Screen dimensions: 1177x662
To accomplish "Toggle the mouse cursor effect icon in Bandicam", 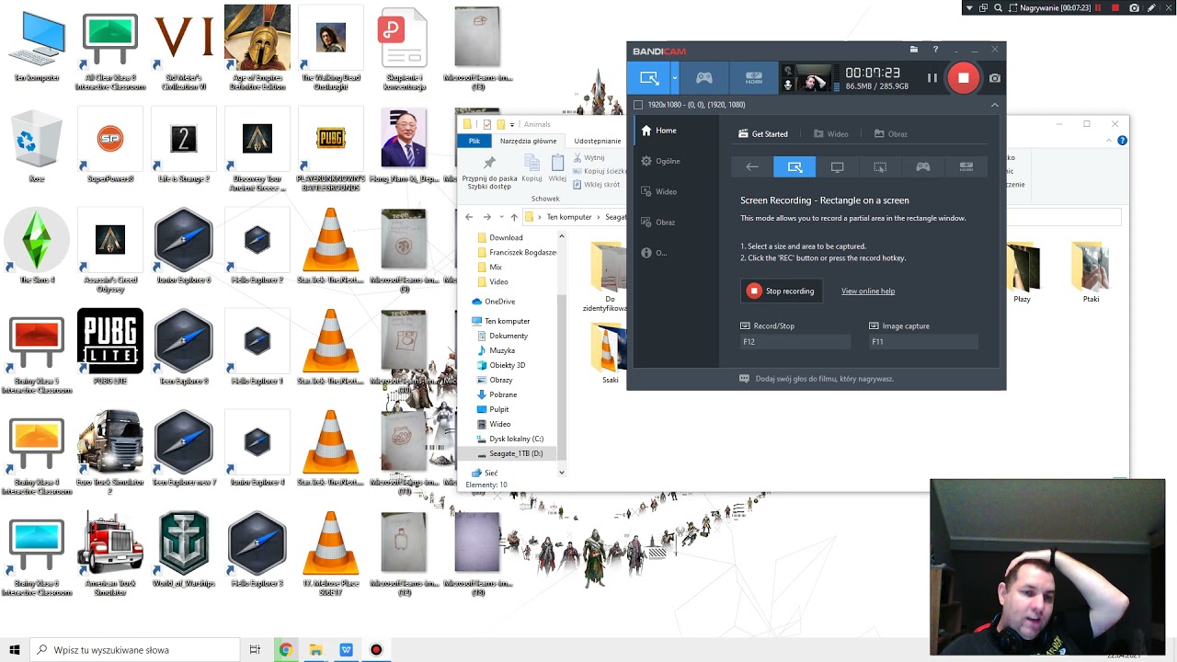I will click(787, 70).
